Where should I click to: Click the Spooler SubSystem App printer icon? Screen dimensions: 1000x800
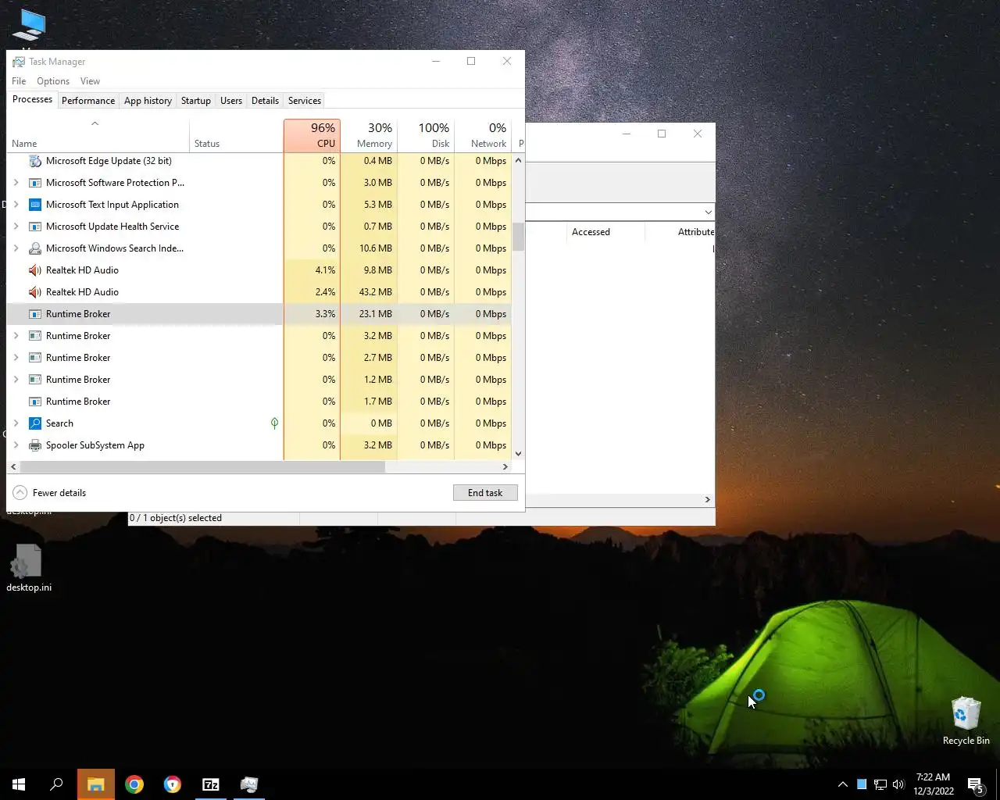pos(35,445)
